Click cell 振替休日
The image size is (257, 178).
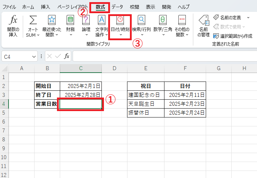pyautogui.click(x=146, y=113)
